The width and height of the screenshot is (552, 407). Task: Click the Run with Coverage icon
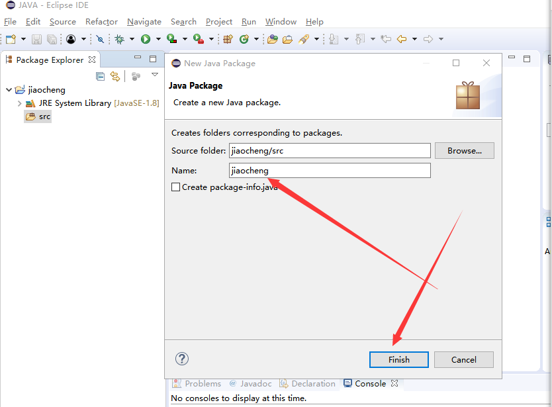click(172, 39)
